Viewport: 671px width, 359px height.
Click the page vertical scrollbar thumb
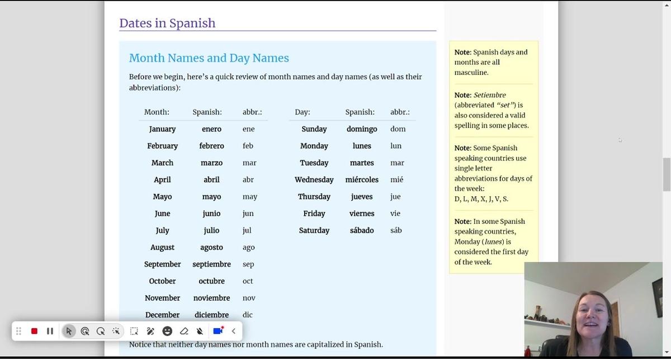[667, 174]
